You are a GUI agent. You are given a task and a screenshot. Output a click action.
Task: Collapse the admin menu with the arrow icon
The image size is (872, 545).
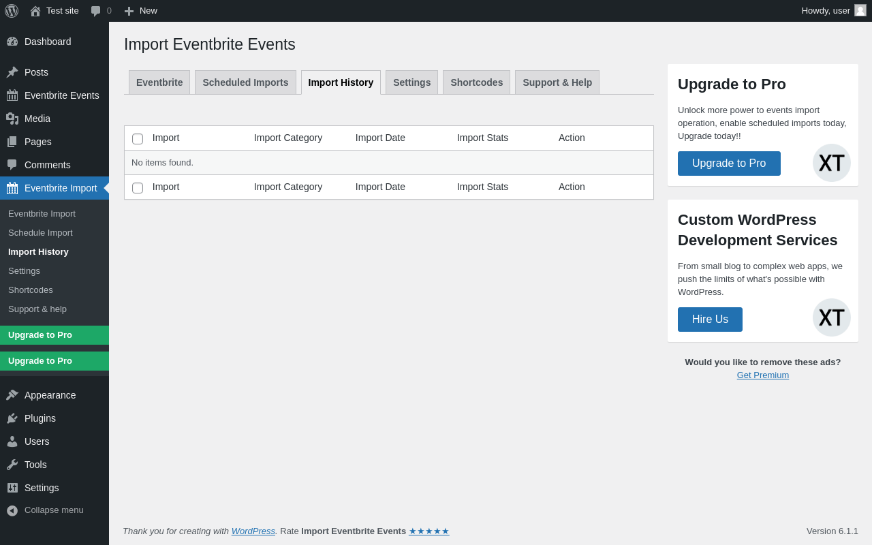pos(12,510)
